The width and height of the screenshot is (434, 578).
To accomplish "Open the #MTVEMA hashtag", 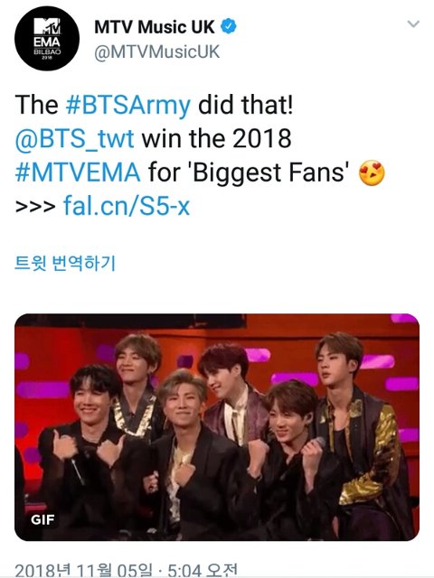I will click(x=78, y=172).
